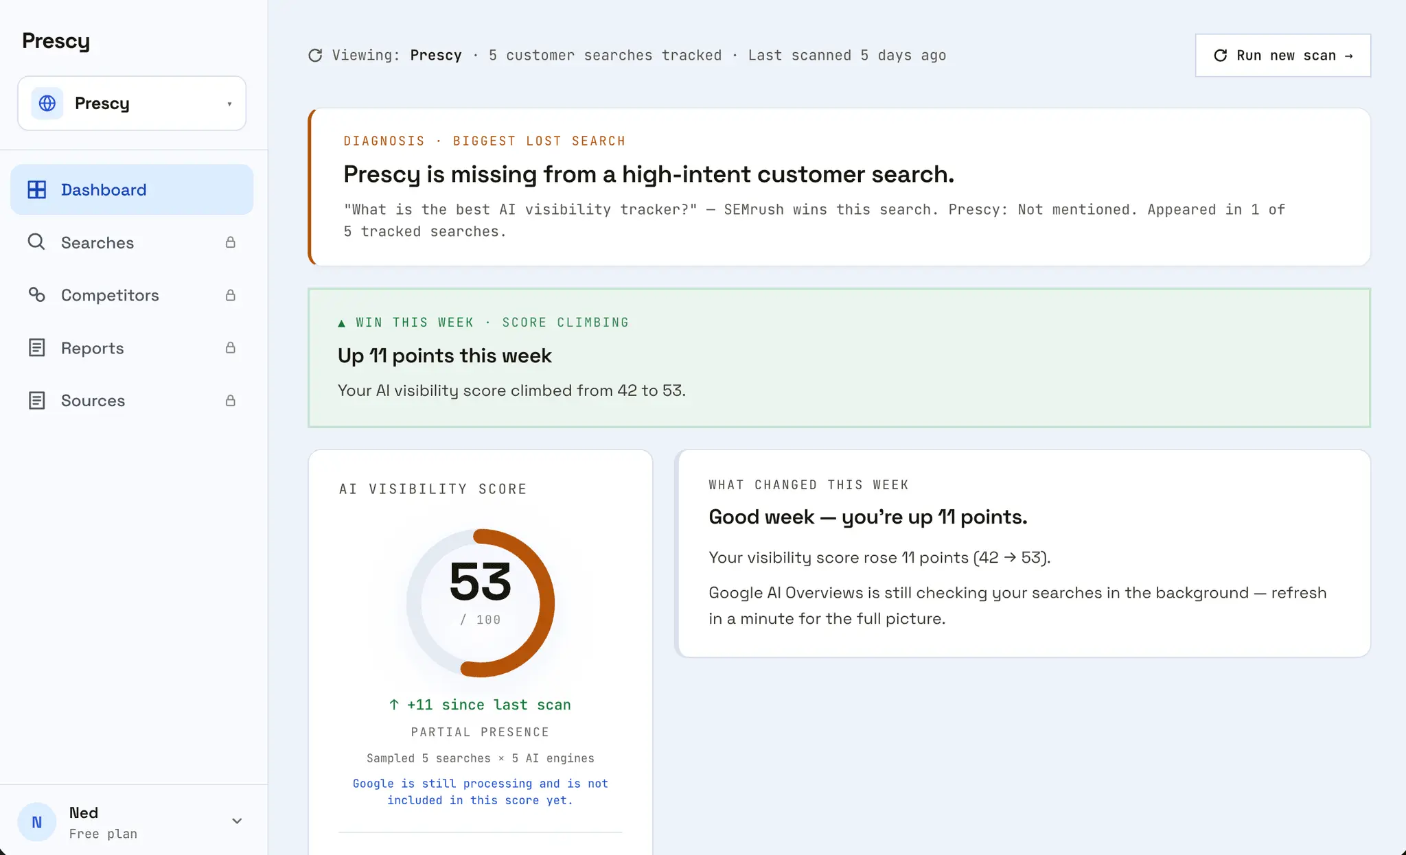Run new scan button

point(1282,56)
